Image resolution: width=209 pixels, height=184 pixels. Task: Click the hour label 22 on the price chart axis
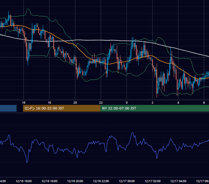coord(101,102)
